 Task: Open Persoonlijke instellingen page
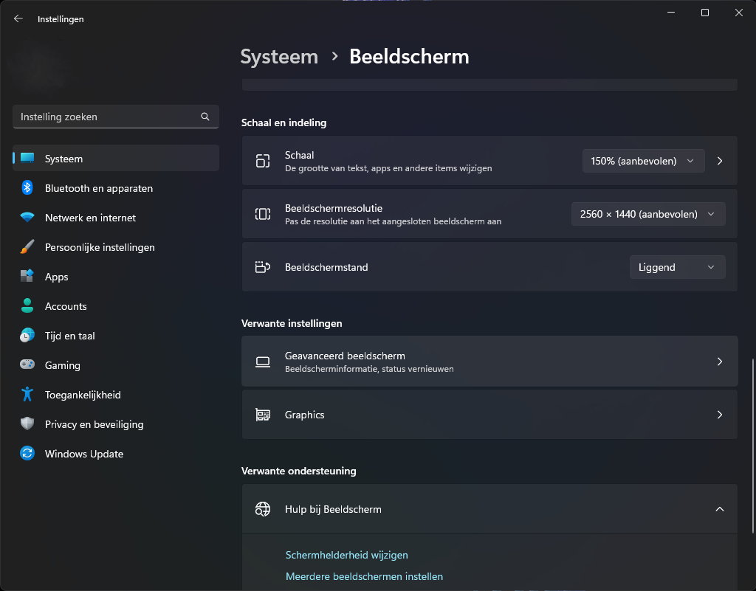coord(116,246)
